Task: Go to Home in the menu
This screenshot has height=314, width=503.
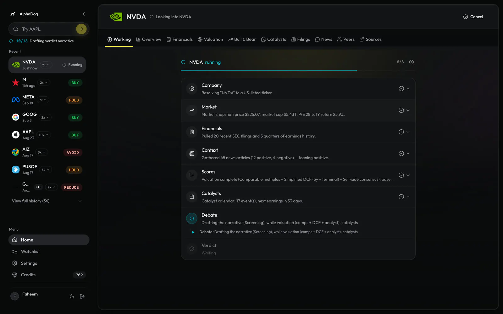Action: tap(49, 240)
